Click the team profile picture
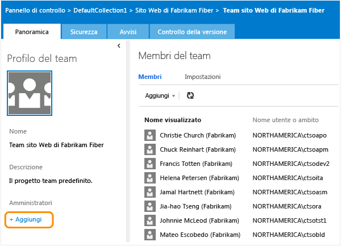Screen dimensions: 341x246 (x=30, y=93)
